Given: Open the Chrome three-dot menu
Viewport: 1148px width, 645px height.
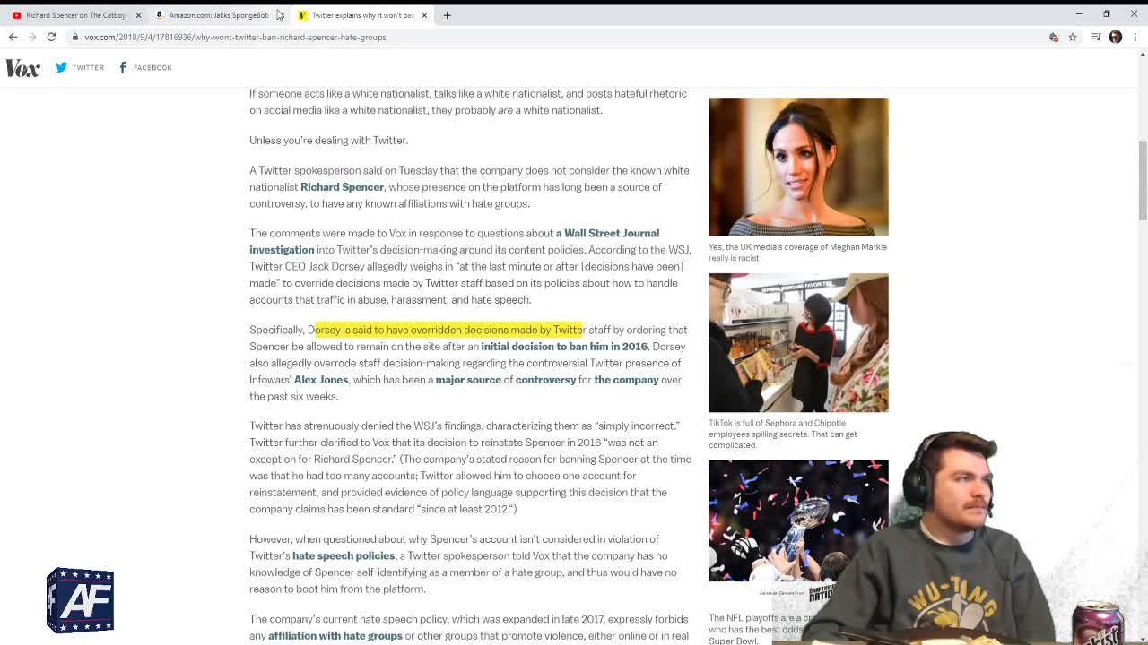Looking at the screenshot, I should 1135,37.
